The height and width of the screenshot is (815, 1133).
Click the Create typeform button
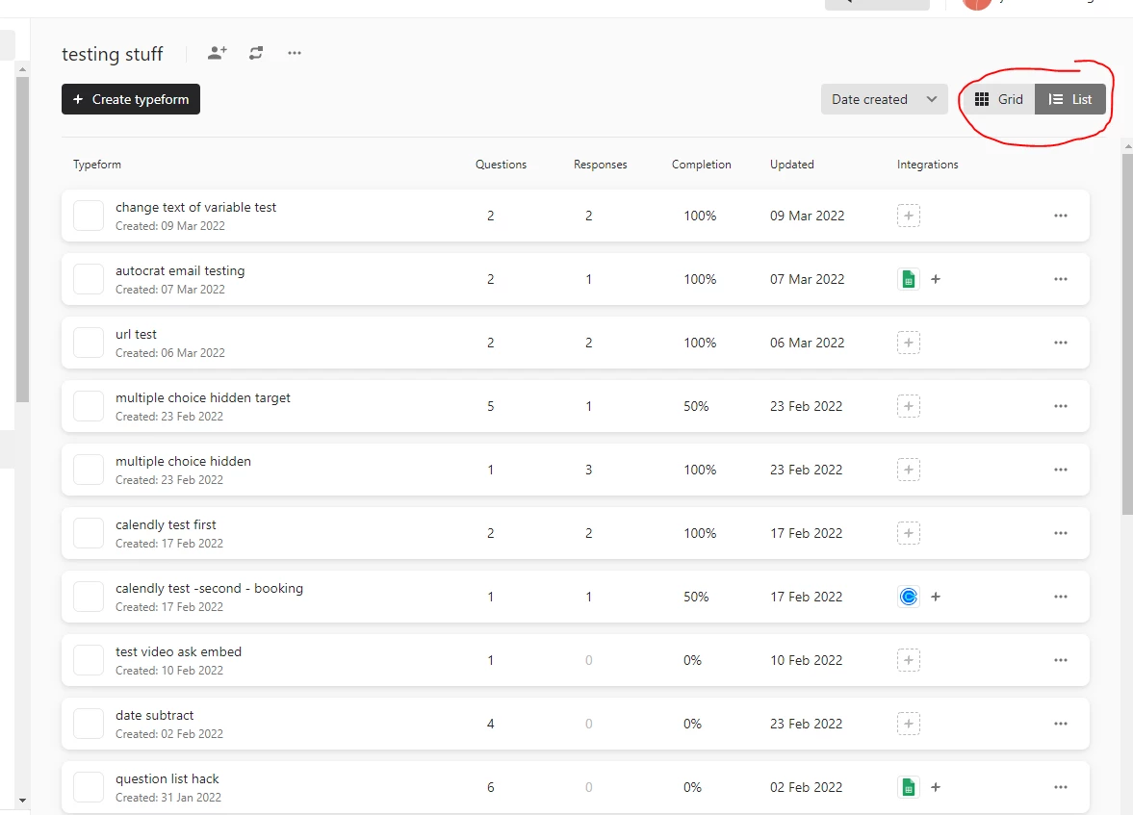click(x=131, y=99)
